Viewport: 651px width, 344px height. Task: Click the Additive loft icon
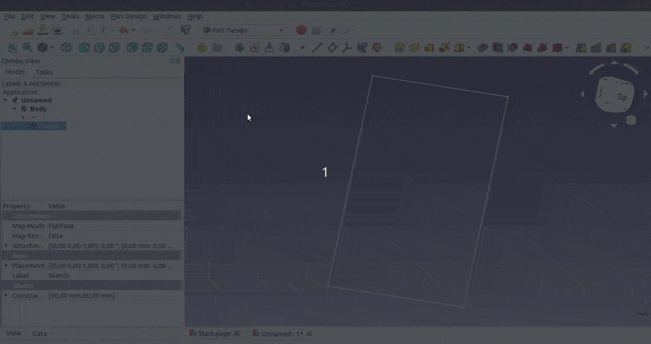[x=429, y=47]
